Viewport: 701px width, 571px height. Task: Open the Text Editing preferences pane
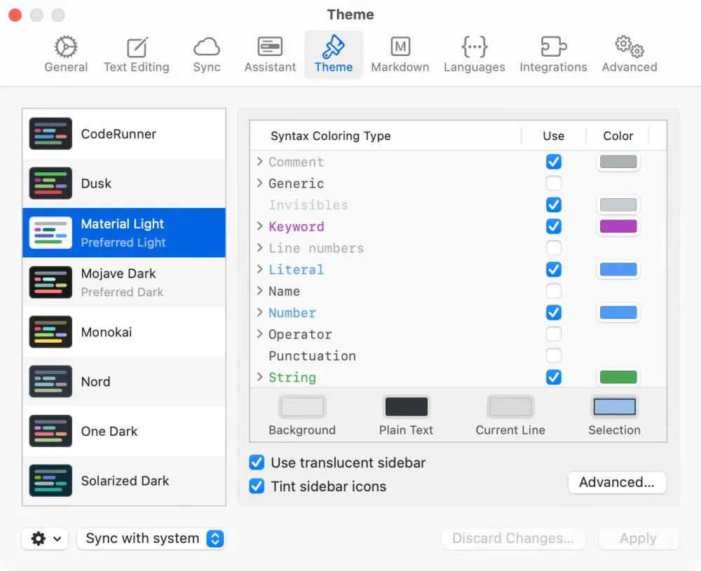tap(137, 54)
